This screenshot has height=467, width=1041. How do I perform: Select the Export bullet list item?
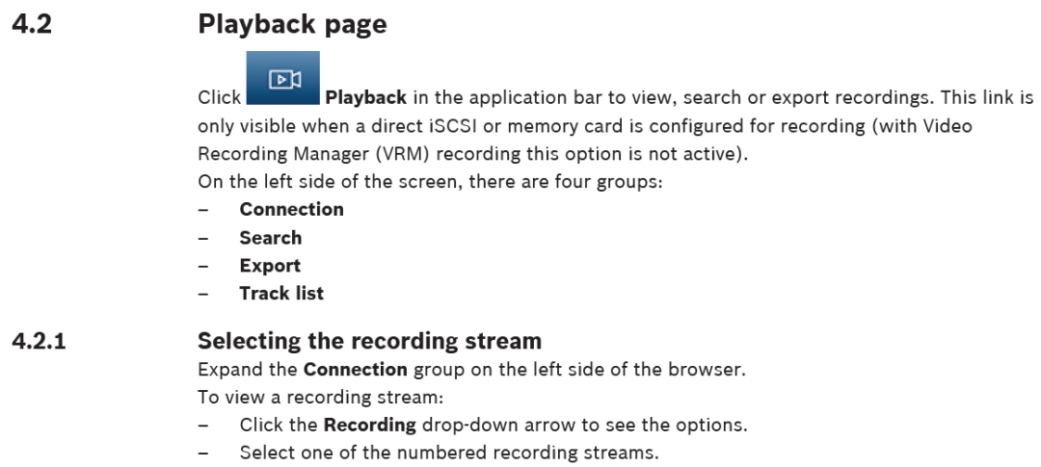270,265
